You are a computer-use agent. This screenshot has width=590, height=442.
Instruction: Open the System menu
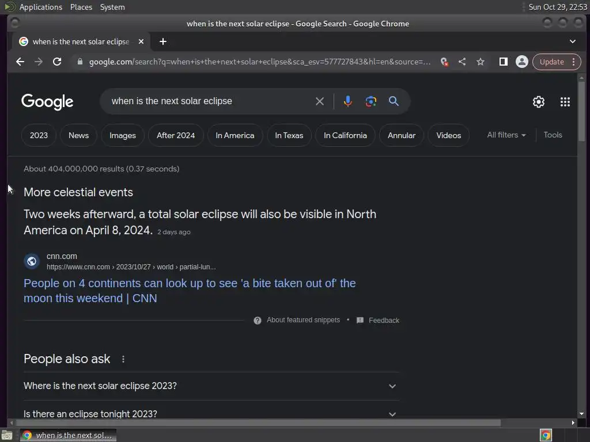click(x=112, y=7)
